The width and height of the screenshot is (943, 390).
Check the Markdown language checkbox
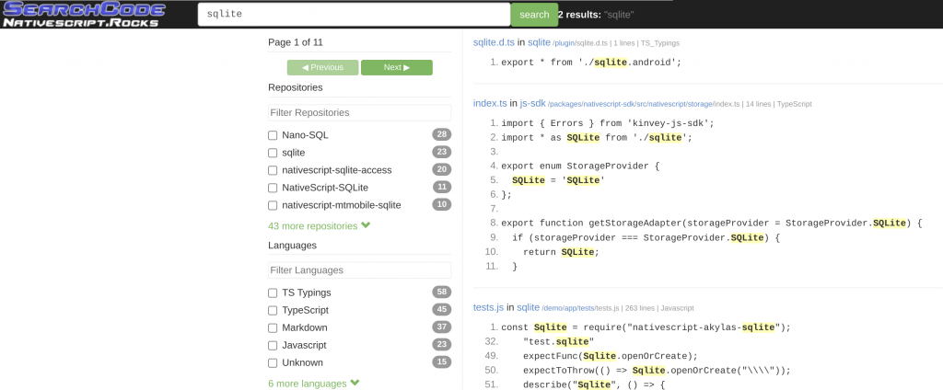pyautogui.click(x=273, y=327)
